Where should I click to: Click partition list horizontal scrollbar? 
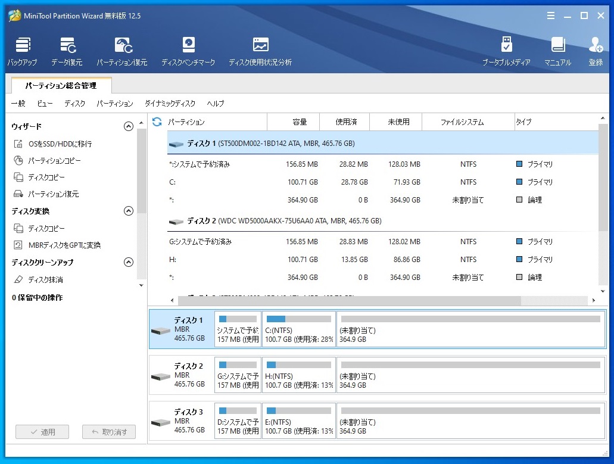pos(350,300)
